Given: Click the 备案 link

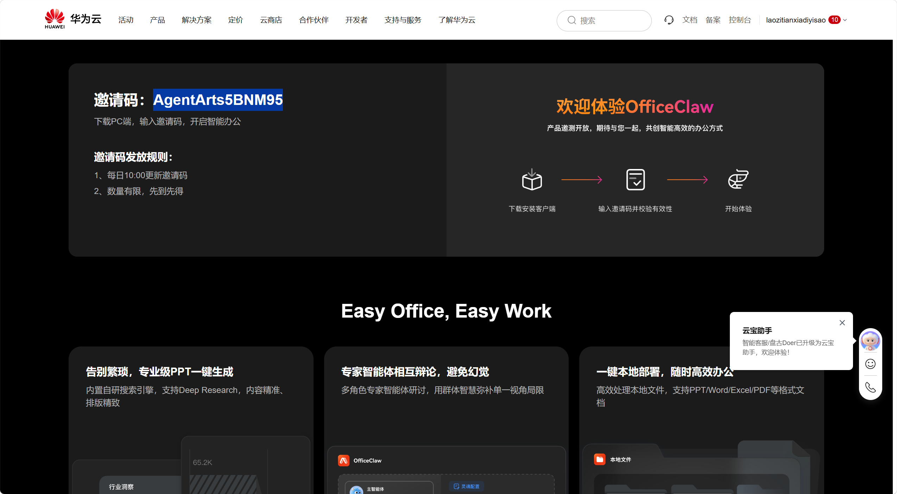Looking at the screenshot, I should tap(713, 20).
